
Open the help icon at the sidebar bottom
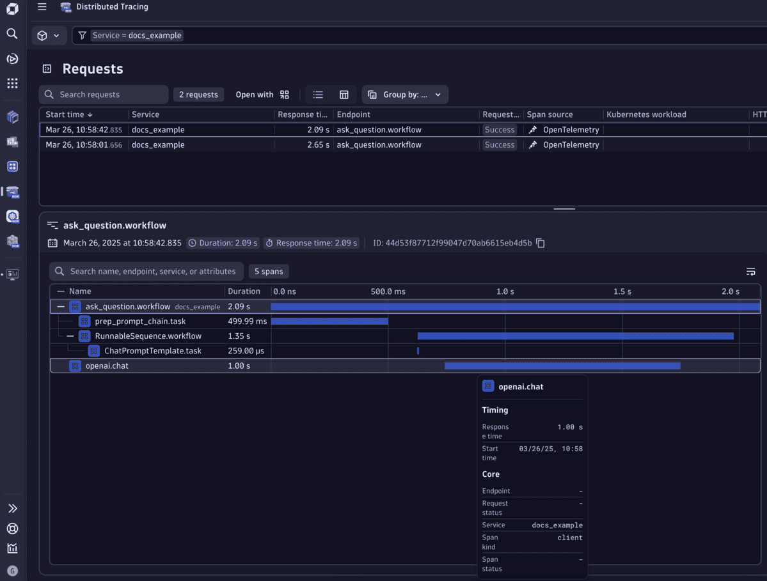[12, 529]
